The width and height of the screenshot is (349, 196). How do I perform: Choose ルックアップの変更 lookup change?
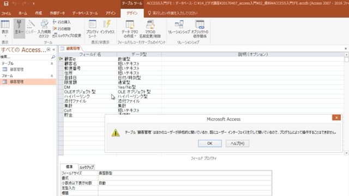pos(67,35)
